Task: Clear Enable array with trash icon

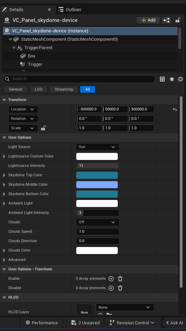Action: click(x=120, y=279)
